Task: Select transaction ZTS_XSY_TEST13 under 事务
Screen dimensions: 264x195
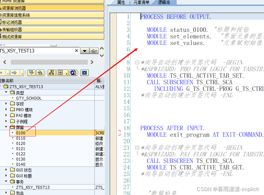Action: (33, 187)
